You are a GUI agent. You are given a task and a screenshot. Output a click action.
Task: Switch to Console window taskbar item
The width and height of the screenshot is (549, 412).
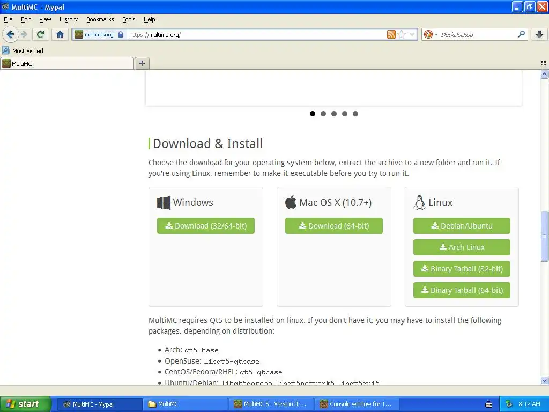tap(356, 404)
